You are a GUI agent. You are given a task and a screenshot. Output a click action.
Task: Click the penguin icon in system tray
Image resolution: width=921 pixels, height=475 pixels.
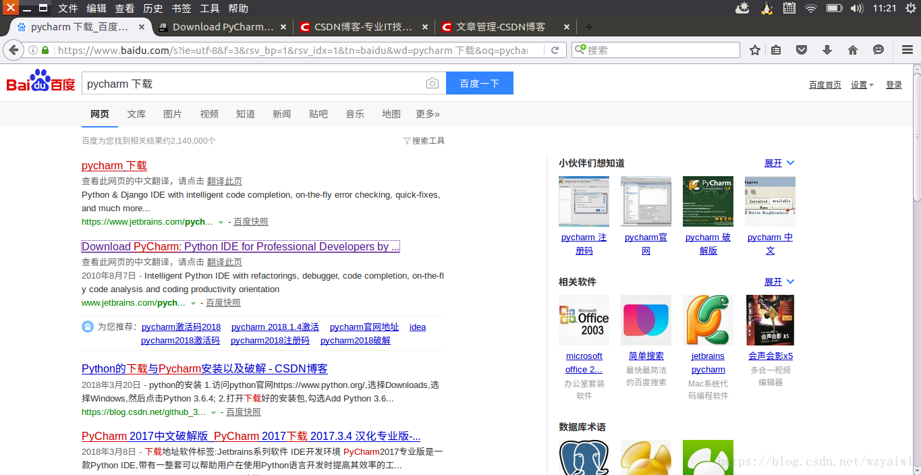pyautogui.click(x=766, y=8)
